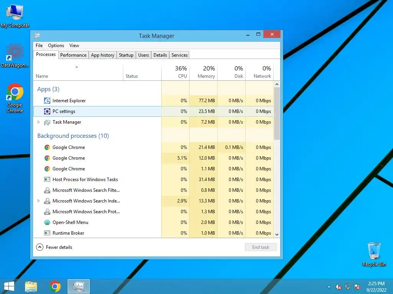This screenshot has width=393, height=294.
Task: Select the Processes tab
Action: (x=46, y=54)
